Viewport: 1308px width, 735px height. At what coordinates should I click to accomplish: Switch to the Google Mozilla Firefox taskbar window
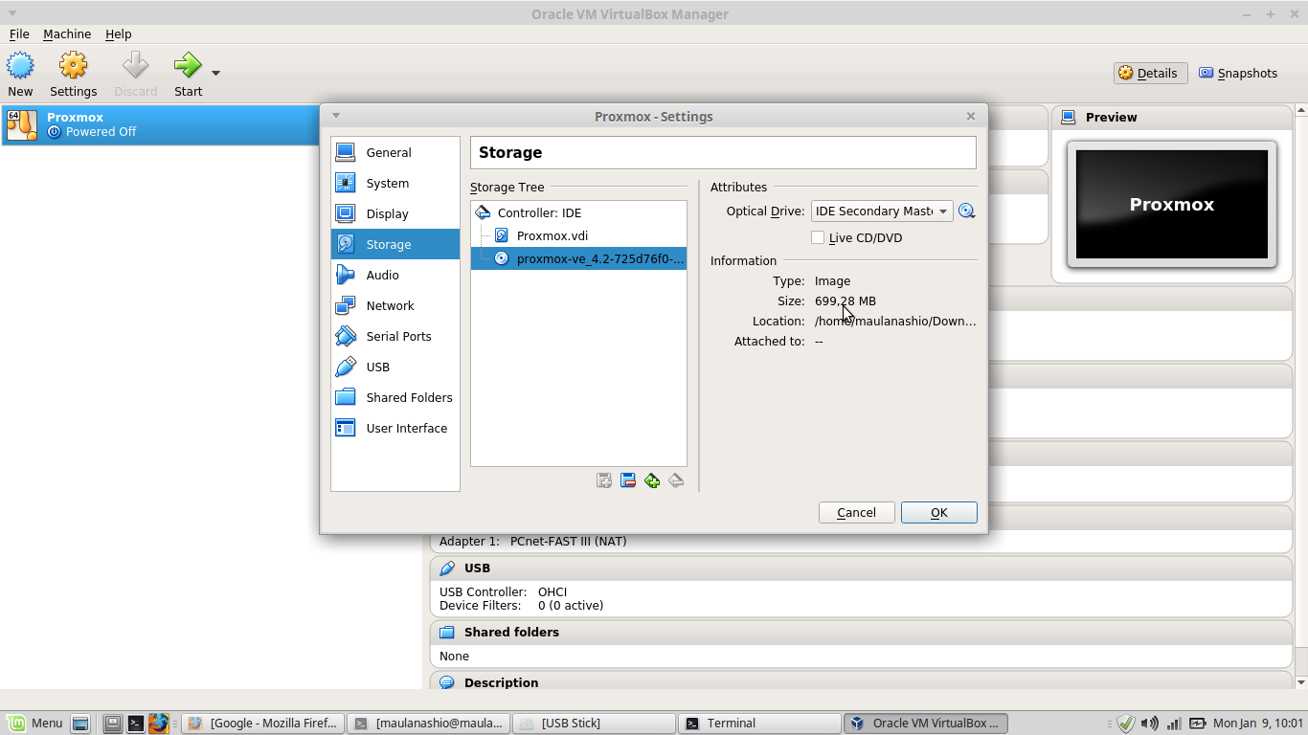262,723
